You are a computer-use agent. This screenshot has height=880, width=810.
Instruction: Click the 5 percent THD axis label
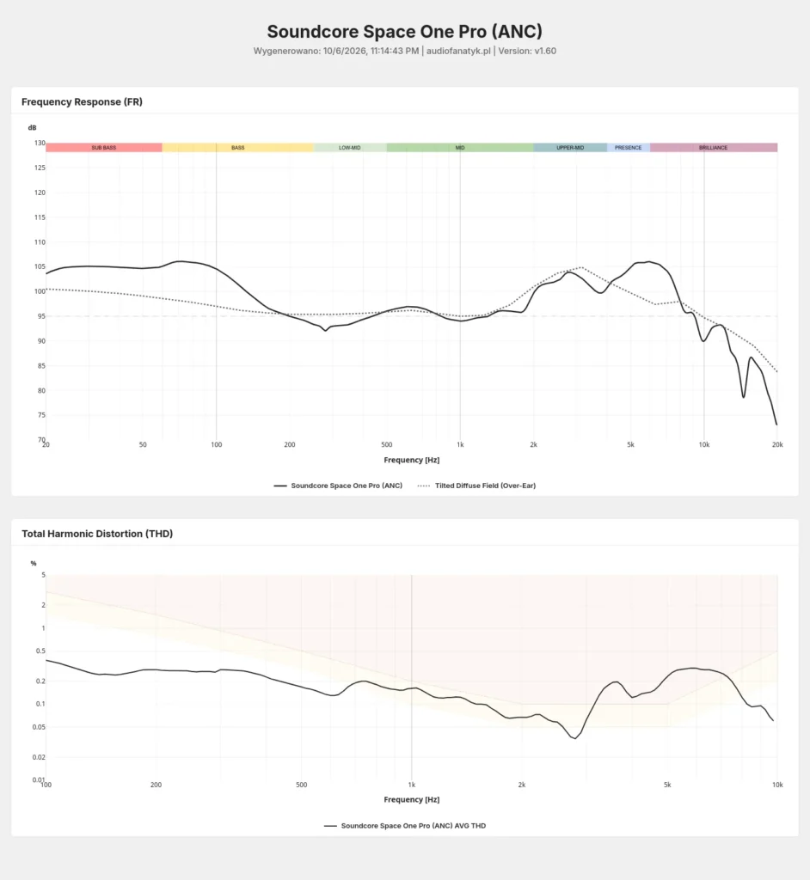(43, 575)
